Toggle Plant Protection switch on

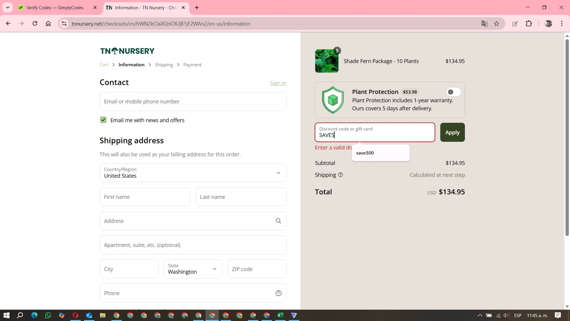coord(453,92)
